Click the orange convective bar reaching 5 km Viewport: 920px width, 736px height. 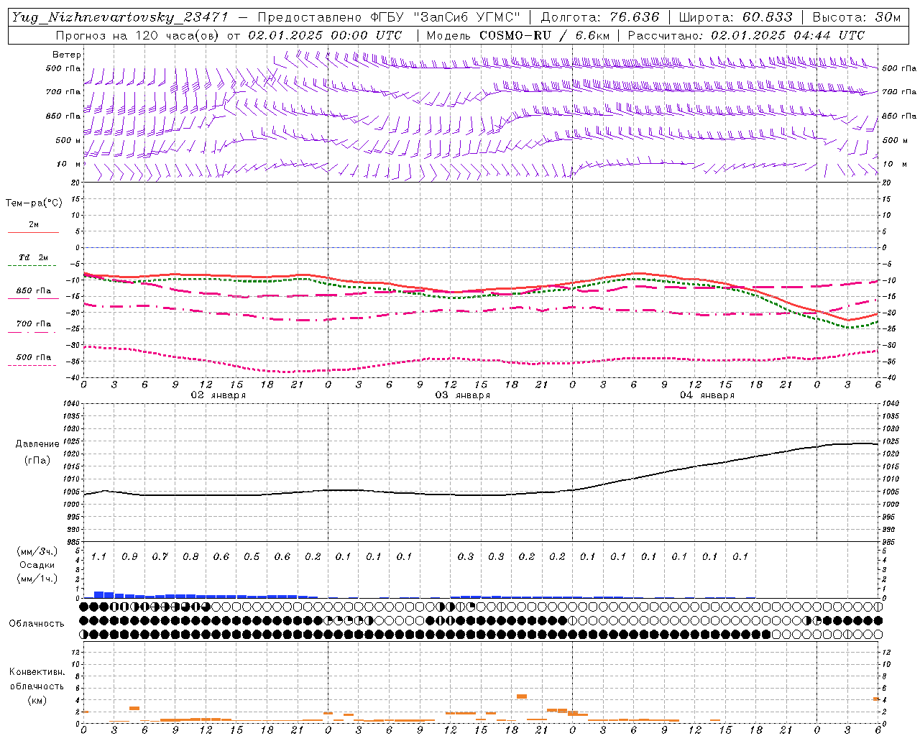coord(522,696)
